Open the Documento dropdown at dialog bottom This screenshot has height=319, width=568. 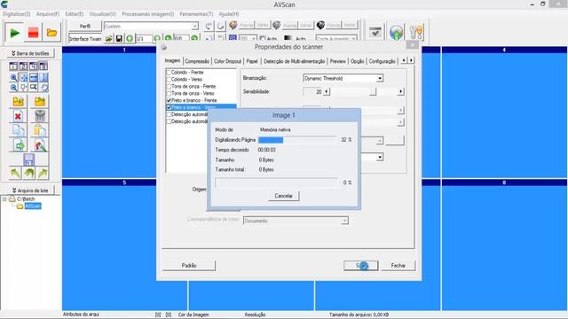click(296, 221)
